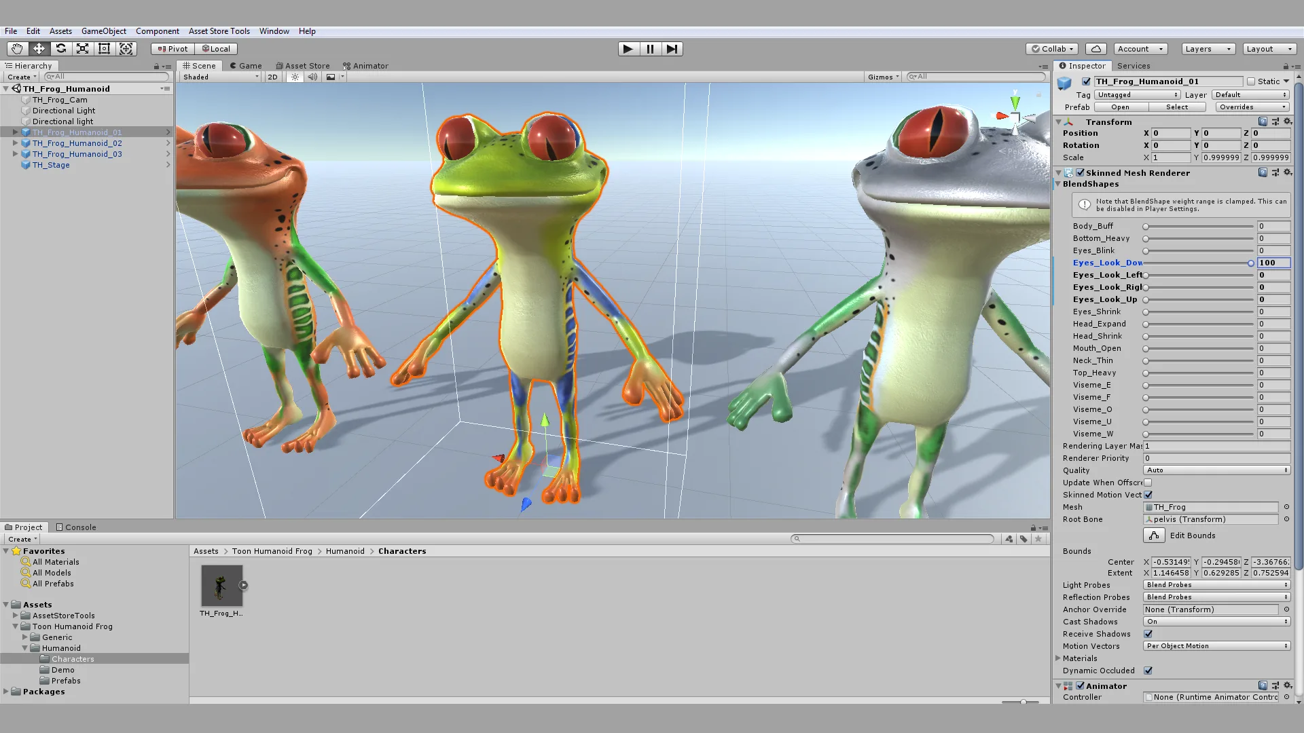Toggle scene audio icon
The image size is (1304, 733).
(312, 77)
